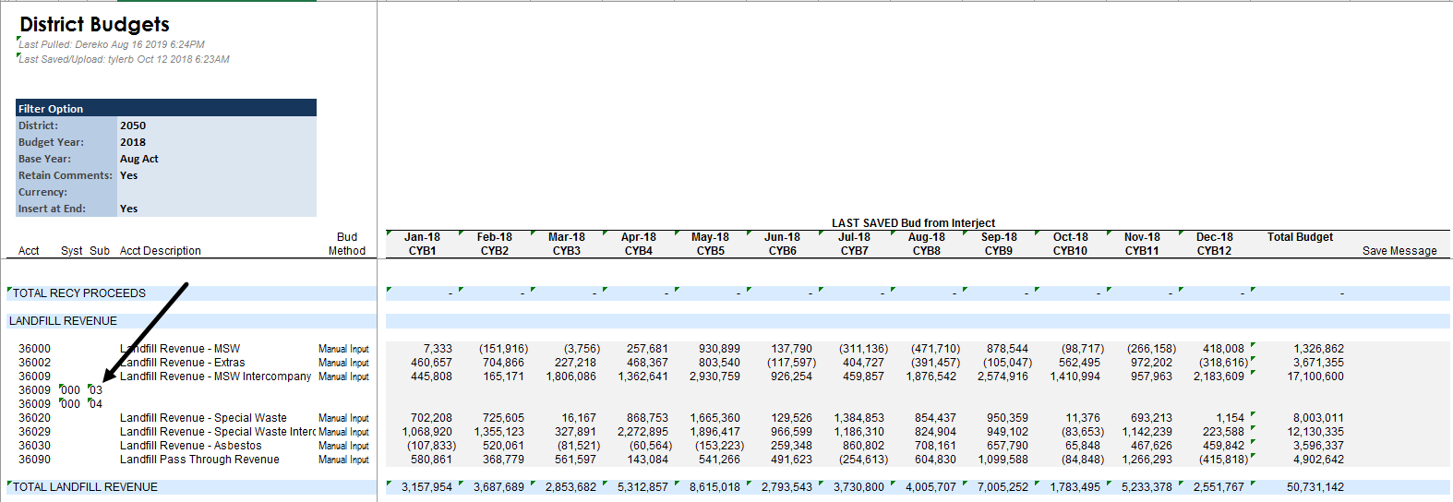Click the Retain Comments value Yes
Image resolution: width=1453 pixels, height=502 pixels.
pyautogui.click(x=129, y=175)
